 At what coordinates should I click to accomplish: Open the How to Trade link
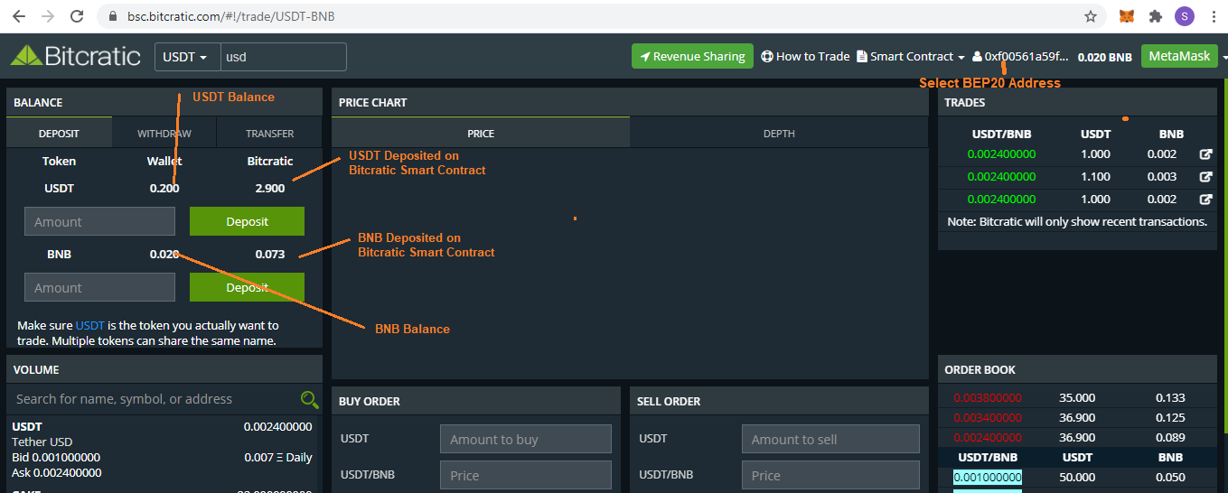pos(805,56)
